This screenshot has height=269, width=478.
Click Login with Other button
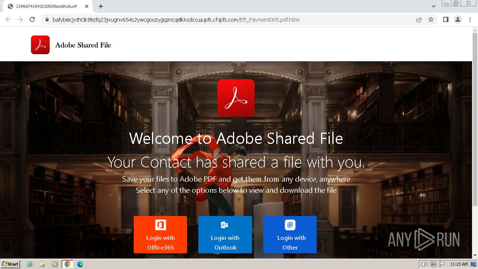click(290, 235)
